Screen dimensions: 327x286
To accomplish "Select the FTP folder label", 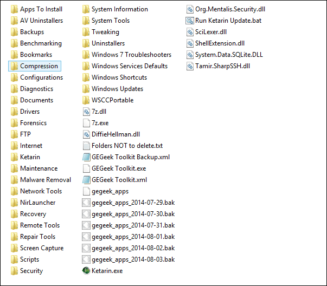I will 25,134.
